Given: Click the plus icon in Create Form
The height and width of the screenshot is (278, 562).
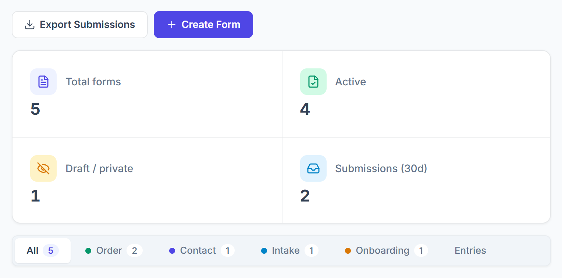Looking at the screenshot, I should tap(171, 25).
